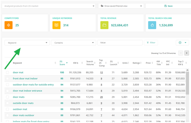This screenshot has width=191, height=123.
Task: Open the Keyword filter field dropdown
Action: coord(27,43)
